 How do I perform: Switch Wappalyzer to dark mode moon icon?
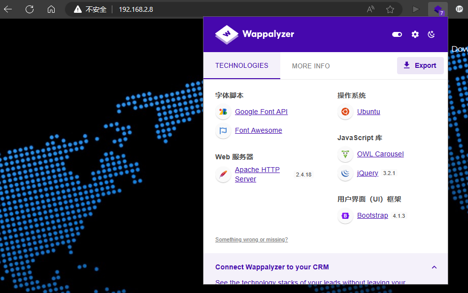431,34
